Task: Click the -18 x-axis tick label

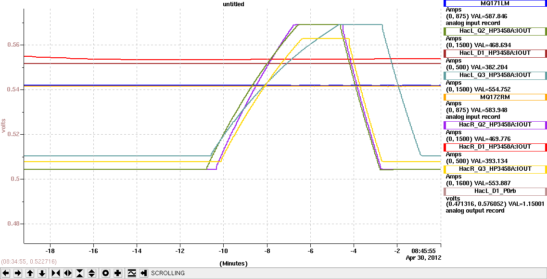Action: (x=50, y=251)
